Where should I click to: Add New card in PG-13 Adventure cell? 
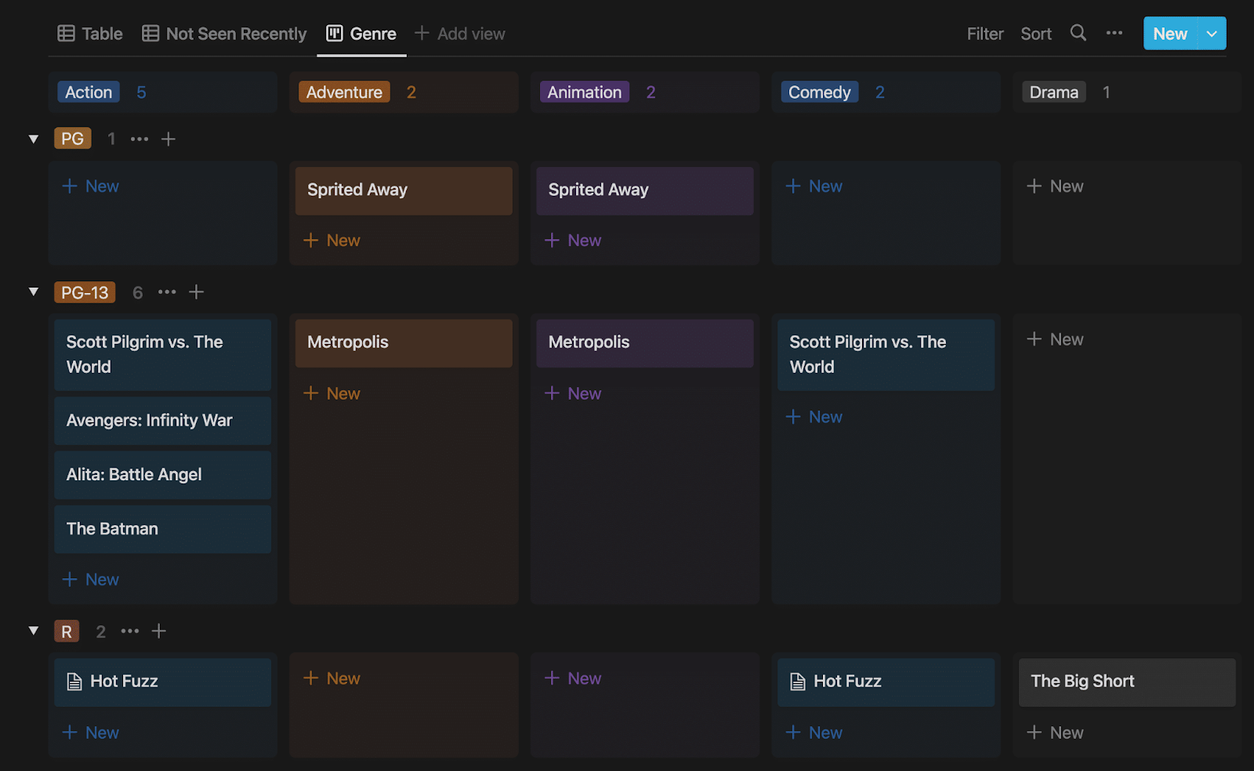point(332,393)
